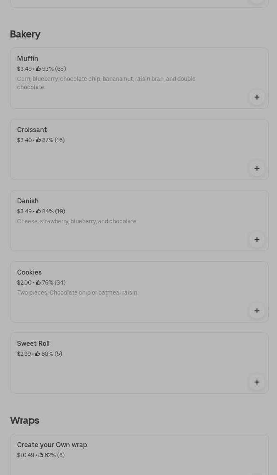Add Cookies using the plus icon
The height and width of the screenshot is (475, 277).
257,311
